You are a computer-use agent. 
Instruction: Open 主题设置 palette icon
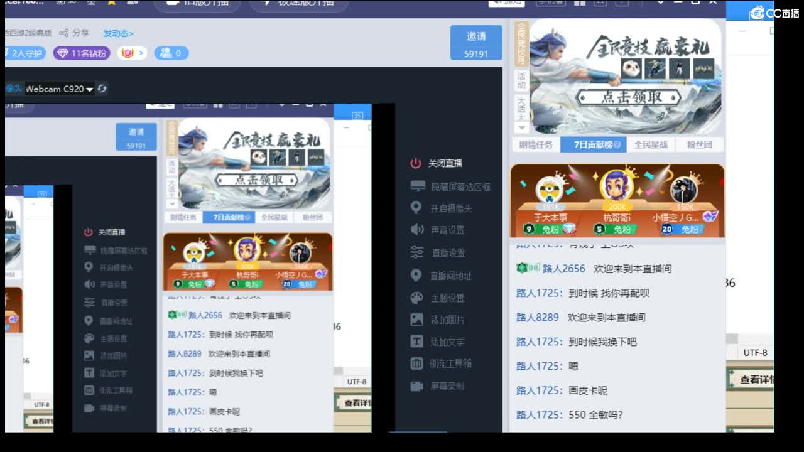(417, 298)
